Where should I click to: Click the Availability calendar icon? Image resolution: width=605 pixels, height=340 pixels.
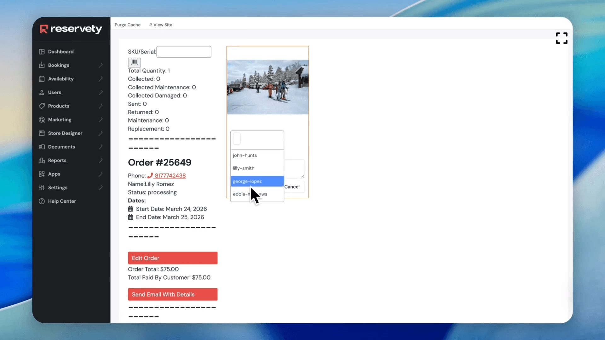[42, 79]
